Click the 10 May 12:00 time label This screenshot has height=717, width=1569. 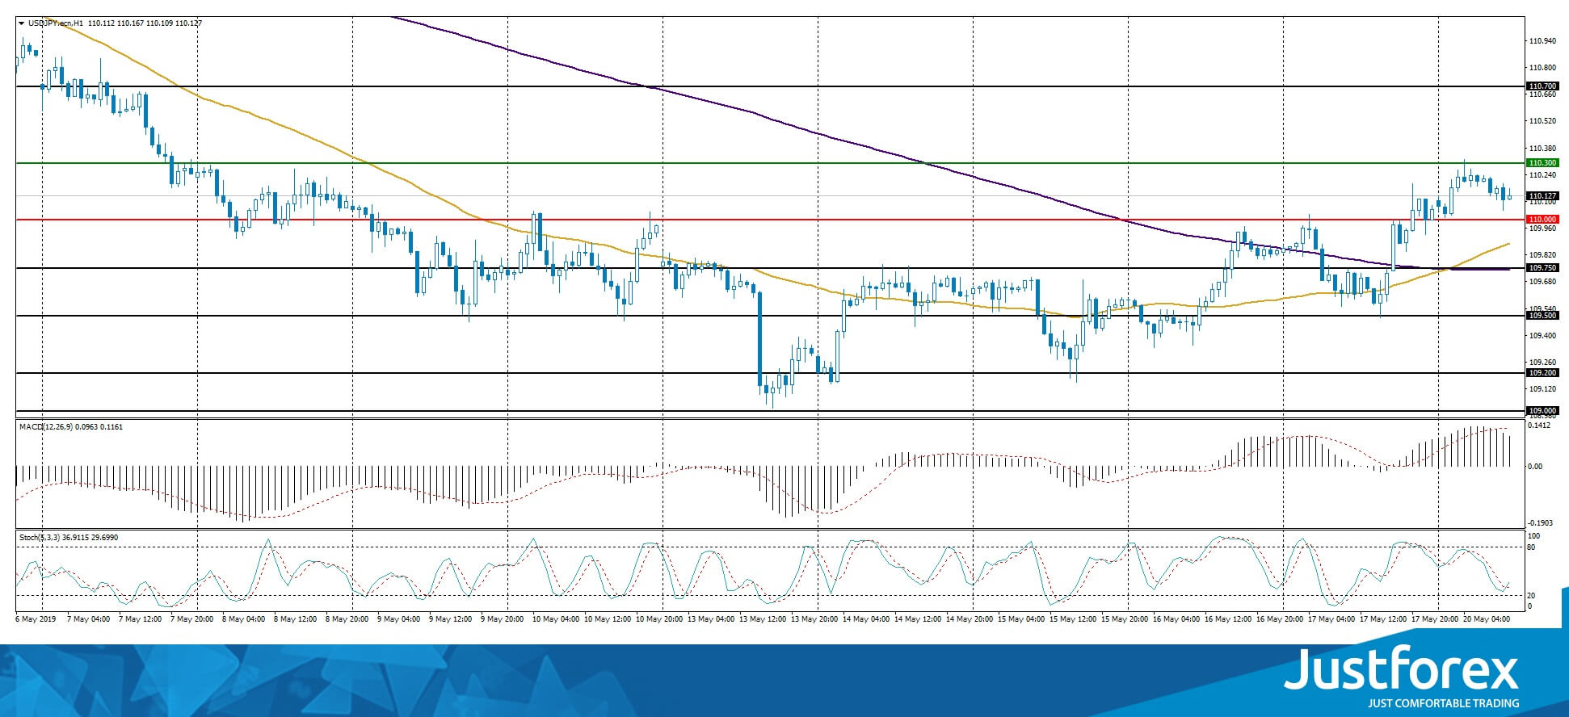click(x=608, y=619)
